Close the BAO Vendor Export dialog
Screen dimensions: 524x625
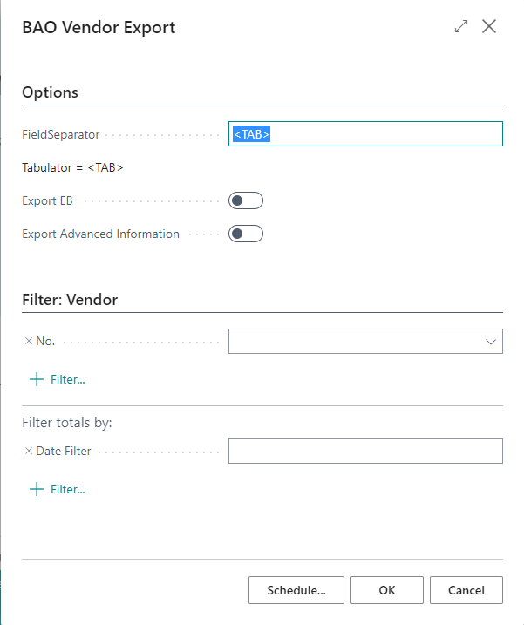[489, 27]
